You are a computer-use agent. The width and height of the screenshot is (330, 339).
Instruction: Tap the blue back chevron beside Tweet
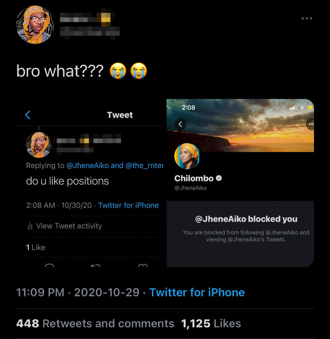[27, 115]
